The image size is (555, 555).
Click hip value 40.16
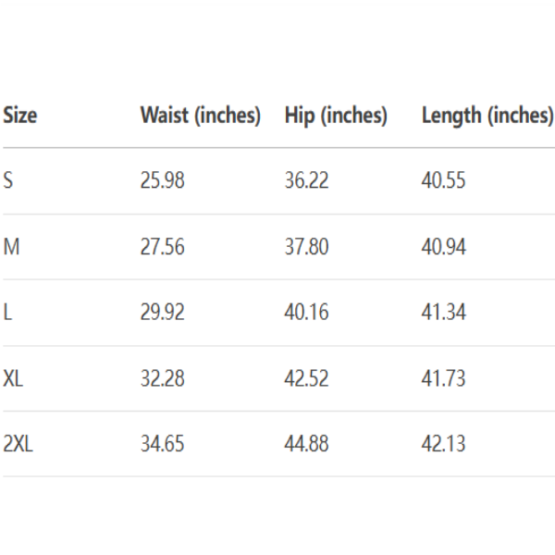[x=306, y=313]
